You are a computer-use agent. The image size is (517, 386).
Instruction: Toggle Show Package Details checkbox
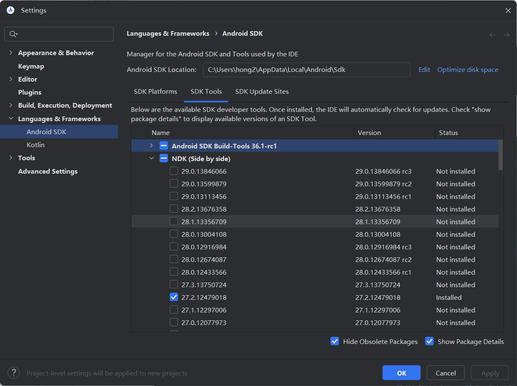click(x=429, y=341)
